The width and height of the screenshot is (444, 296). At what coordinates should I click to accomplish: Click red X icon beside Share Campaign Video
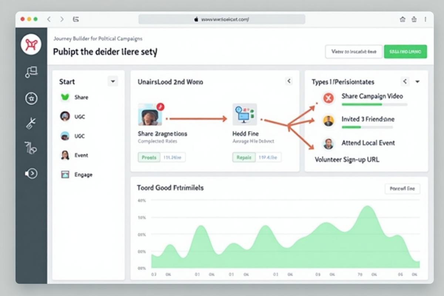coord(328,98)
